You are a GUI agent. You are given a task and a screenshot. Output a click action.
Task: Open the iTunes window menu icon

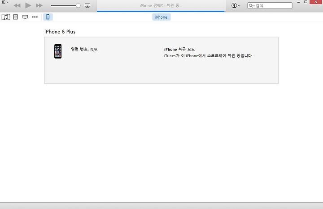(x=4, y=2)
